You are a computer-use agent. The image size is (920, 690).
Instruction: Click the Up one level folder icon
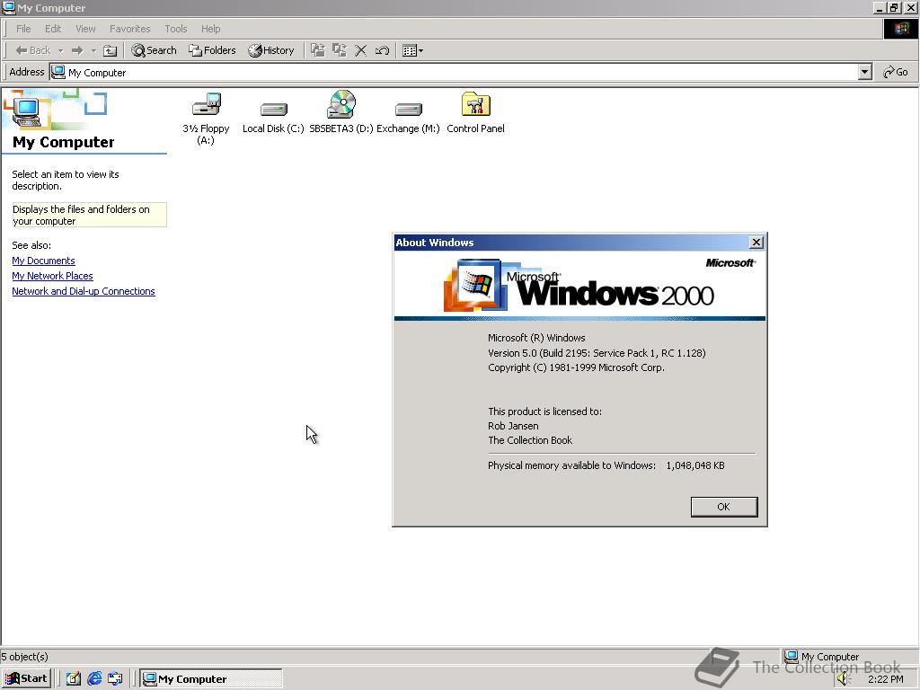tap(110, 50)
